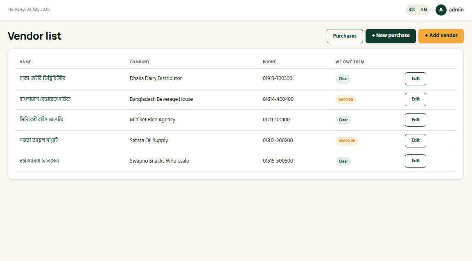Click Clear badge for Miniket Rice Agency
472x261 pixels.
[x=343, y=120]
